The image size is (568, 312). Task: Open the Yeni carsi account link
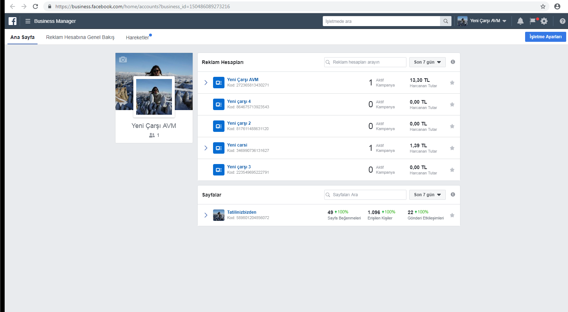[237, 145]
